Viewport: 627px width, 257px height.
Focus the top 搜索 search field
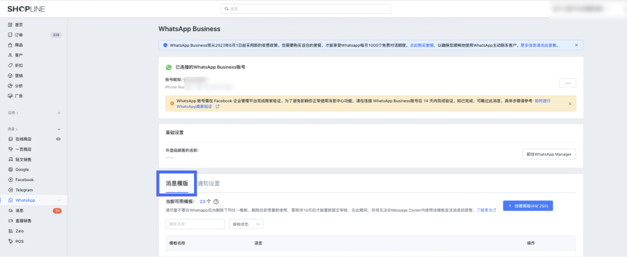tap(306, 9)
